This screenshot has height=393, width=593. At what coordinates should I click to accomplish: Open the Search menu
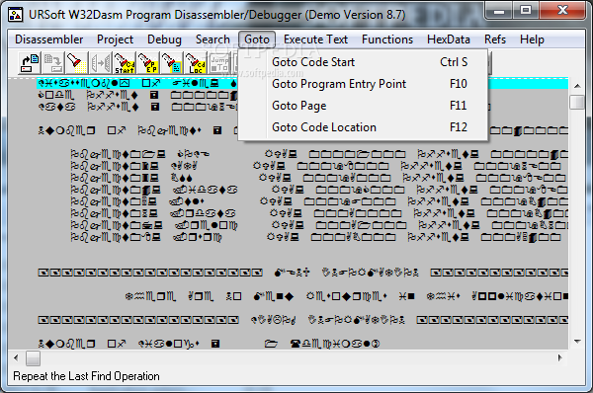coord(212,39)
